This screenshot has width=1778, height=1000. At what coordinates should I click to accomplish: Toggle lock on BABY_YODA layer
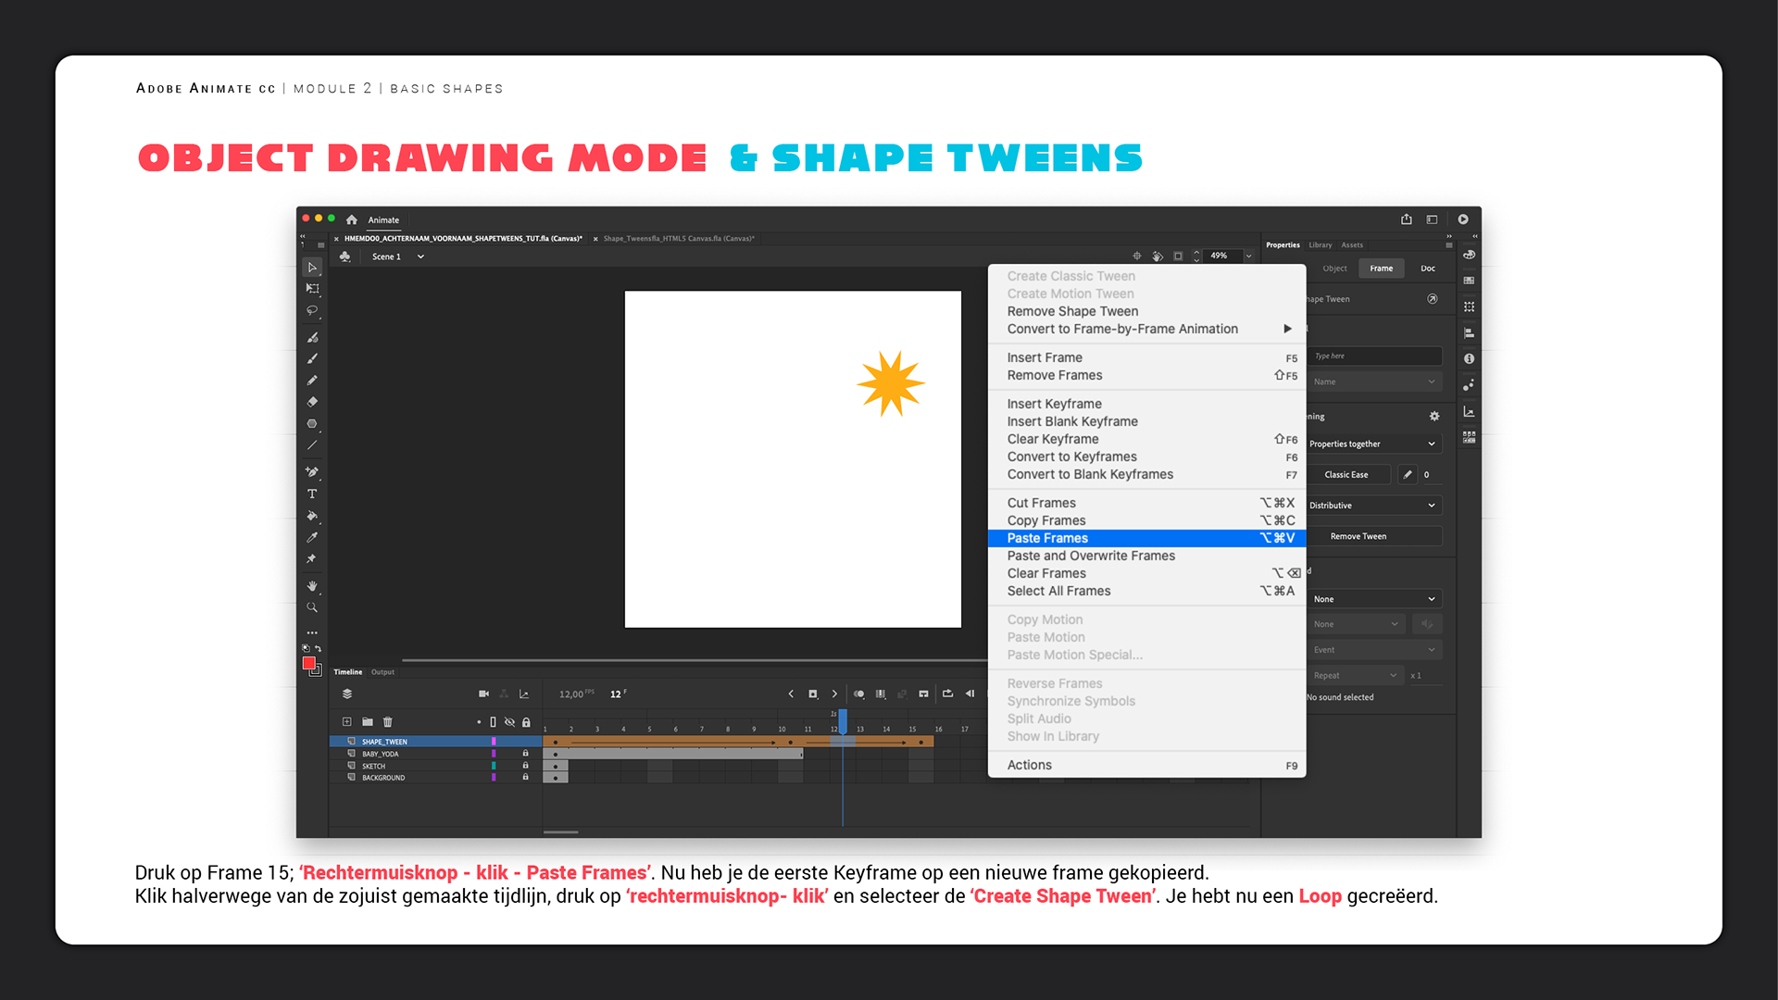pos(525,754)
